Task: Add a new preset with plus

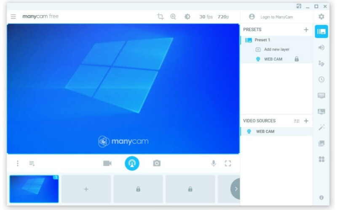Action: (x=306, y=29)
